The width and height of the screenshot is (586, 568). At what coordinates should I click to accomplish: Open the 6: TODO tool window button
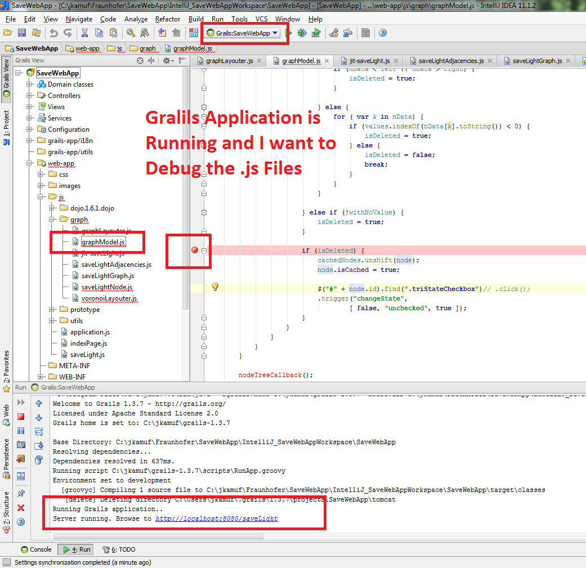click(119, 549)
